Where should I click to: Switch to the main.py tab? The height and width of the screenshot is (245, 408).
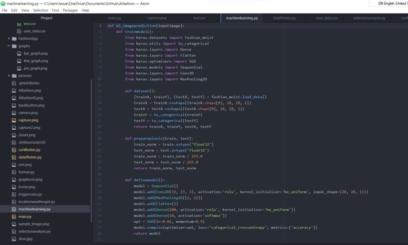(x=114, y=18)
